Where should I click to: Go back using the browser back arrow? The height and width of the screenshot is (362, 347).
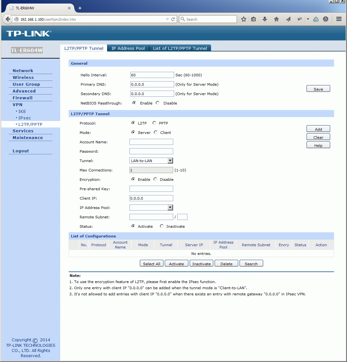[x=8, y=19]
